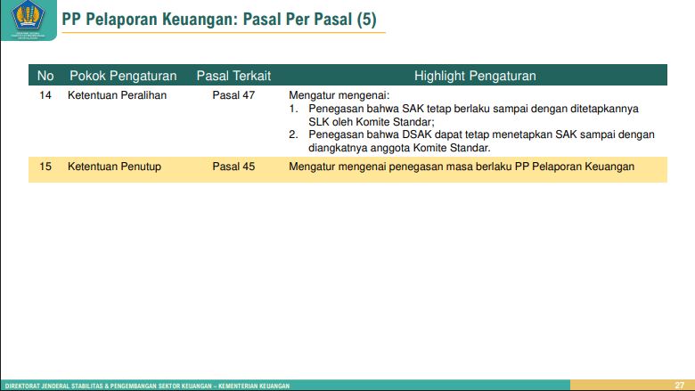The width and height of the screenshot is (695, 391).
Task: Select the No column header
Action: (45, 76)
